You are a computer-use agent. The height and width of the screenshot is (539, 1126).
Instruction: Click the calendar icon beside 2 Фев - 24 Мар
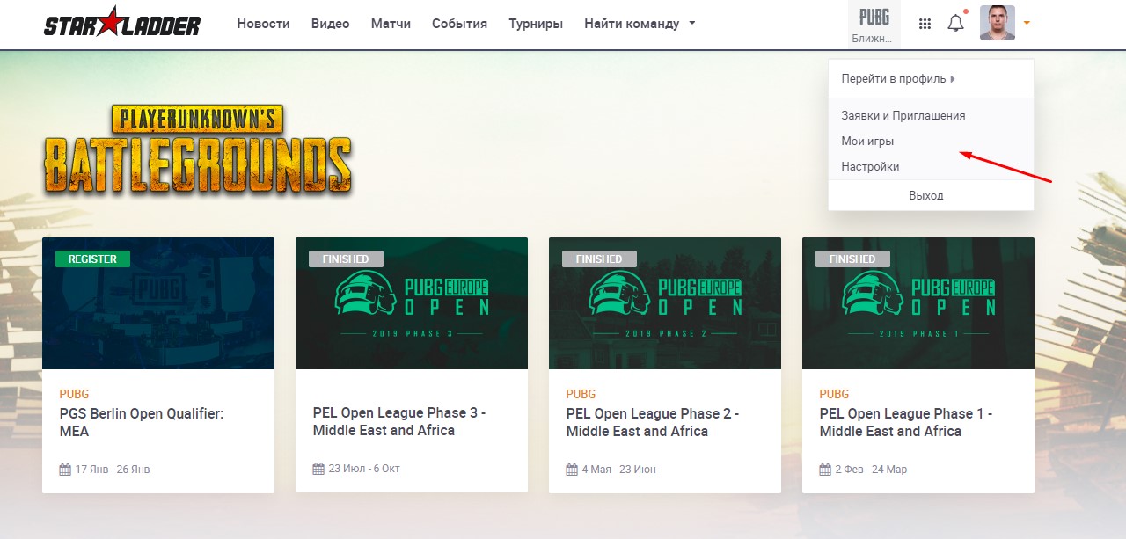(825, 470)
